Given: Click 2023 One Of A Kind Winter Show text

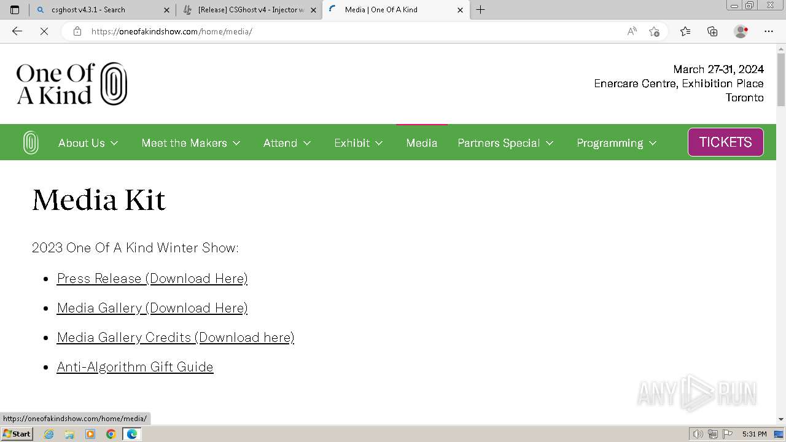Looking at the screenshot, I should (x=135, y=247).
